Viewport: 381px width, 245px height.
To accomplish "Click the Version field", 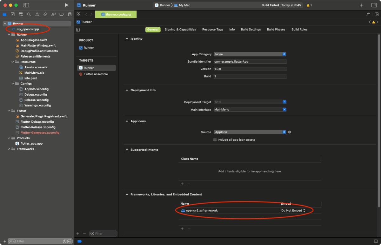I will [x=250, y=69].
